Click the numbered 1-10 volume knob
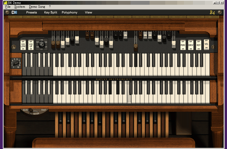227x149 pixels. [16, 63]
